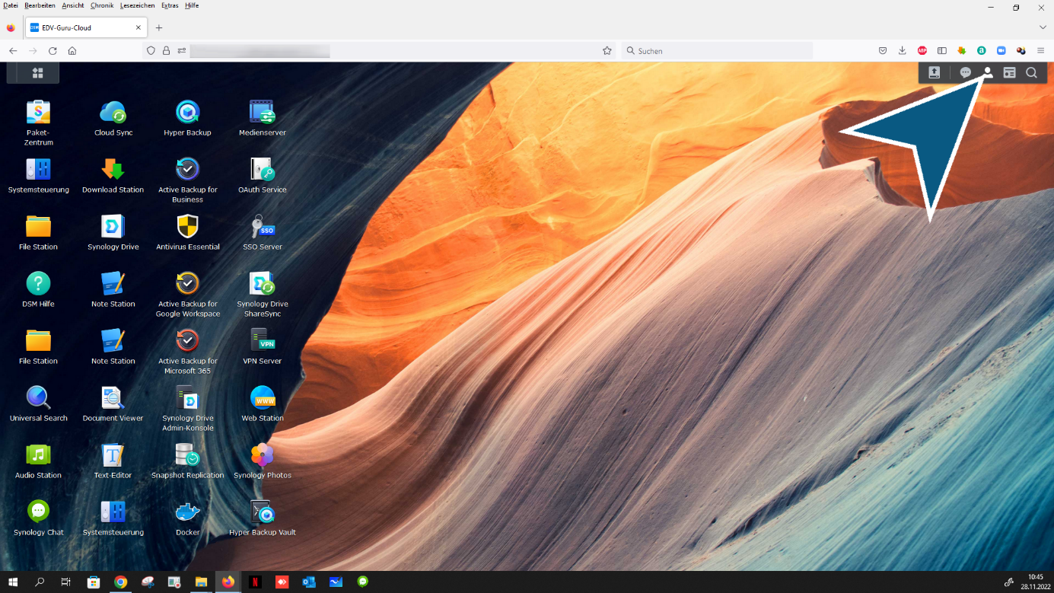The image size is (1054, 593).
Task: Open SSO Server
Action: (262, 227)
